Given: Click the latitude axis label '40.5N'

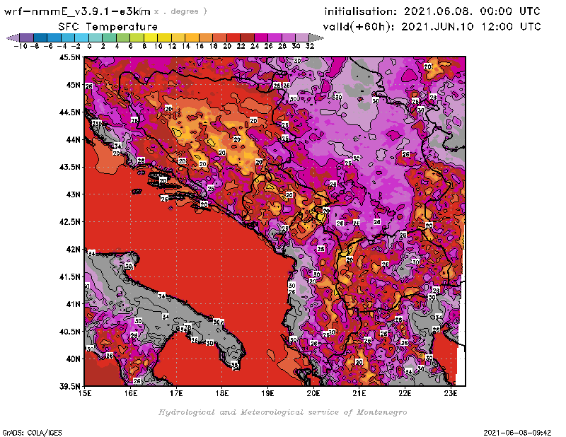Looking at the screenshot, I should point(69,332).
